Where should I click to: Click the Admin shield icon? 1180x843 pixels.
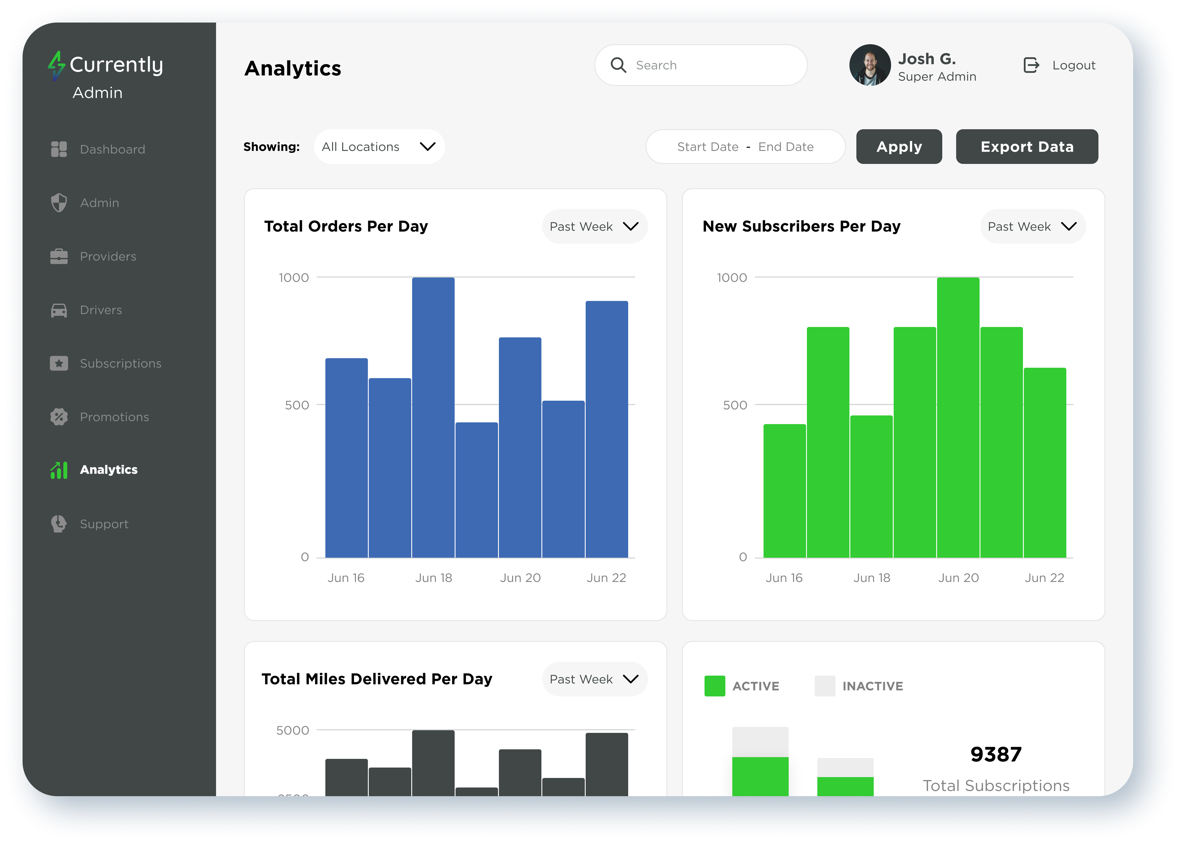tap(59, 202)
